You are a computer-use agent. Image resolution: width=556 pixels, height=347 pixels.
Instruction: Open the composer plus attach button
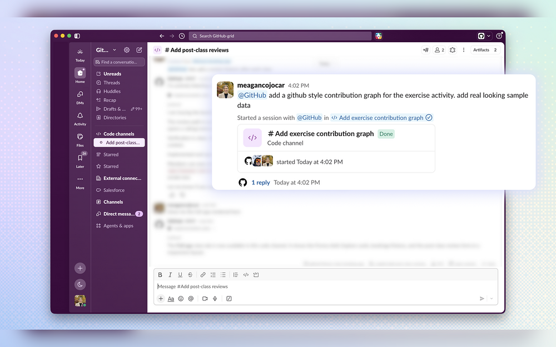point(161,299)
